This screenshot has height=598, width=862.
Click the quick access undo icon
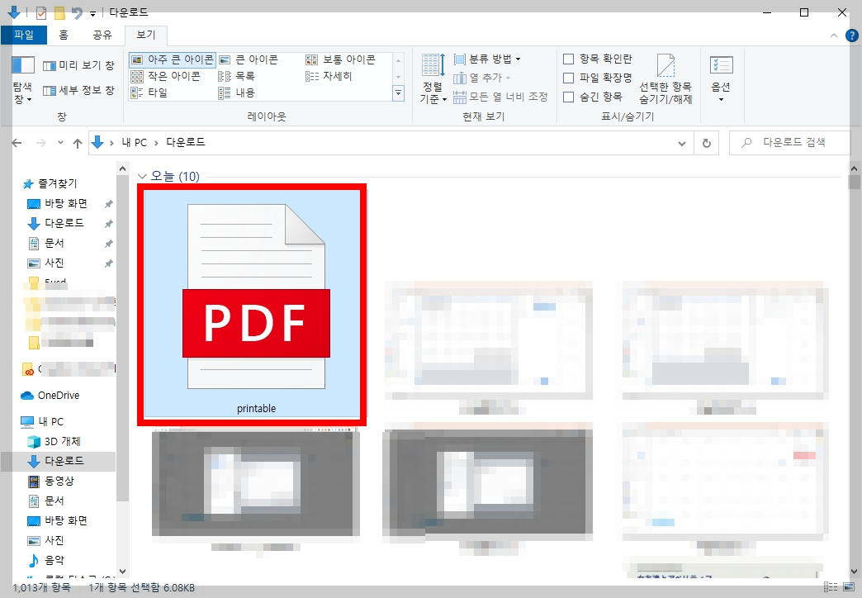77,12
